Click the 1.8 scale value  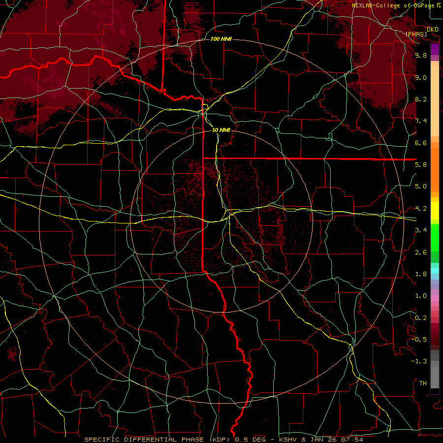(421, 274)
